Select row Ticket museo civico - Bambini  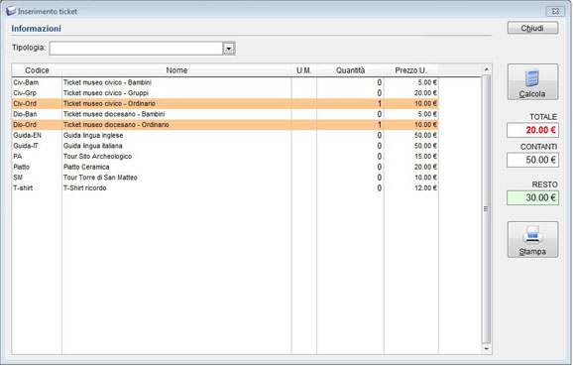(225, 82)
